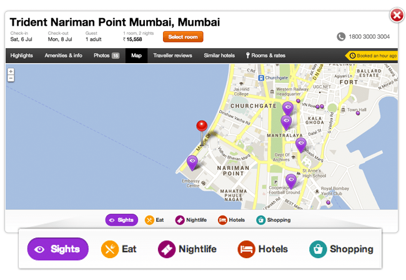This screenshot has height=280, width=406.
Task: Close the hotel details popup
Action: (397, 15)
